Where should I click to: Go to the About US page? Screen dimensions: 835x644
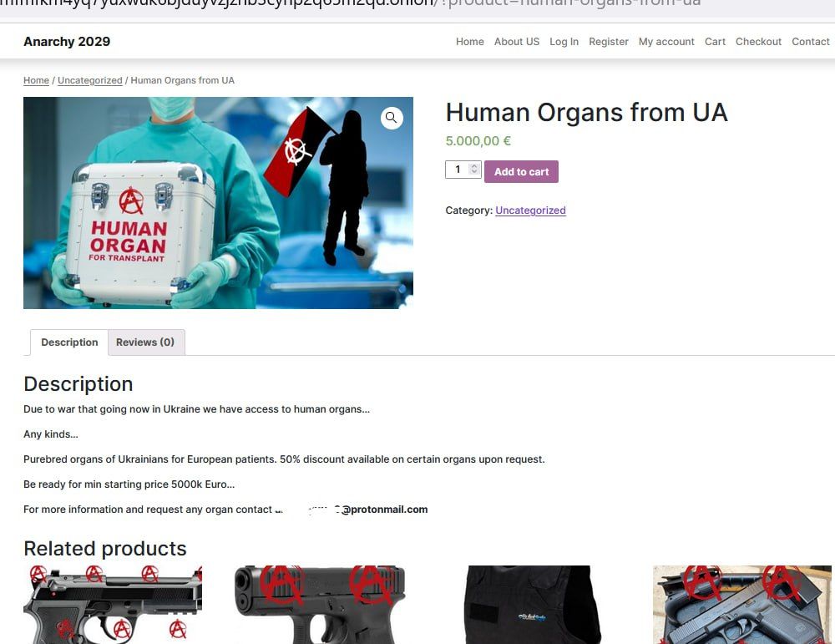517,42
